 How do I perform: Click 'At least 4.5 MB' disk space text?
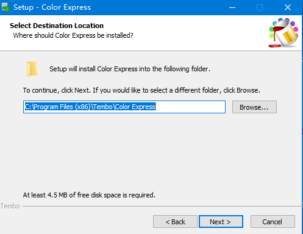click(x=89, y=195)
